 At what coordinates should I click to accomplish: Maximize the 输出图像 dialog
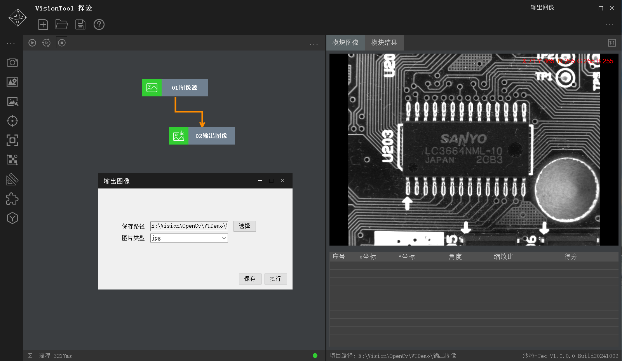coord(271,181)
